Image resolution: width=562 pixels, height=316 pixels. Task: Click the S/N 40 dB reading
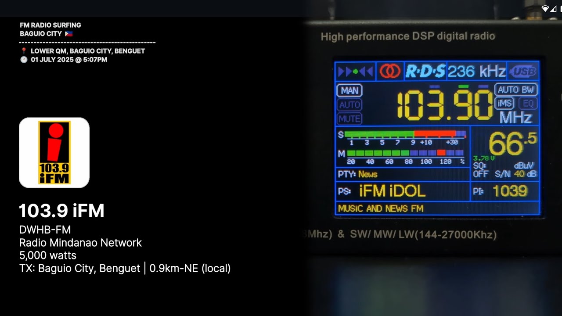click(x=515, y=174)
